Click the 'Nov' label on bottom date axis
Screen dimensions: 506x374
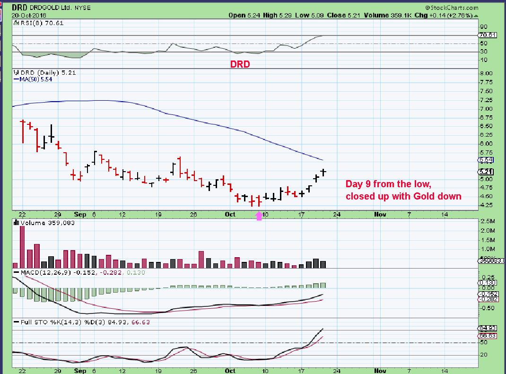click(x=380, y=371)
